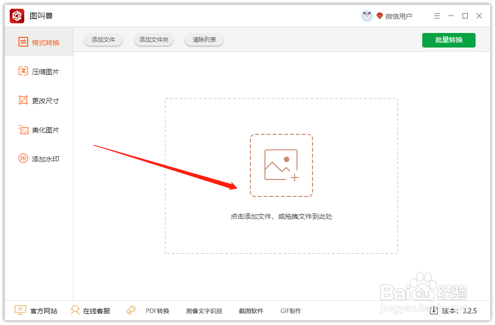Clear the list with 清除列表
This screenshot has width=495, height=325.
204,40
